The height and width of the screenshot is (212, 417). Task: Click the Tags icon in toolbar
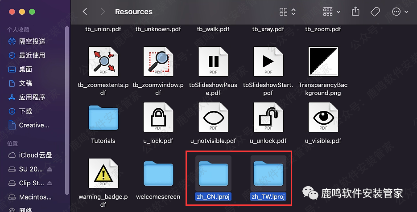375,12
